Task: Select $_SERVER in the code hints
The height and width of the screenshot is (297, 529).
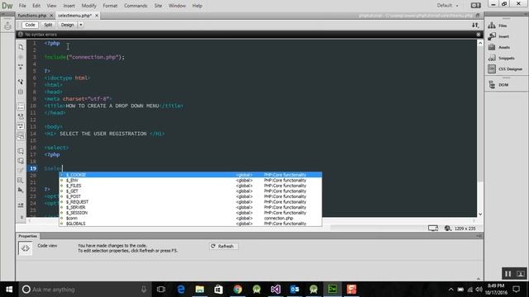Action: pyautogui.click(x=191, y=207)
